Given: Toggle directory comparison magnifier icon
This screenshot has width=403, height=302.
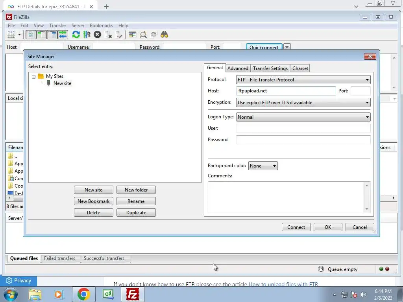Looking at the screenshot, I should point(143,35).
